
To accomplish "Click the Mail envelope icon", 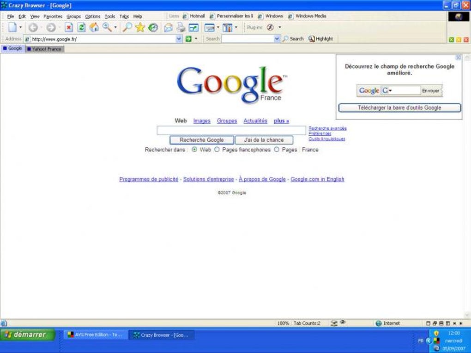I will 168,28.
